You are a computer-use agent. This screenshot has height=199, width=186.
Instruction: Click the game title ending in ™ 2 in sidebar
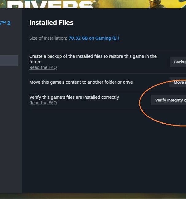(5, 23)
